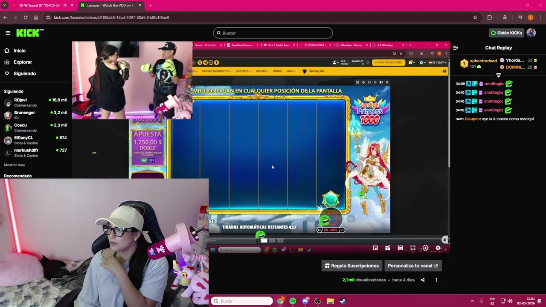Click Personaliza tu canal button
Screen dimensions: 546x307
tap(413, 266)
